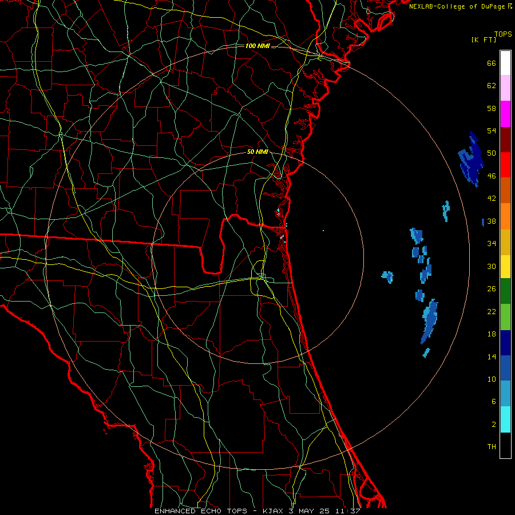
Task: Click the cyan legend swatch
Action: point(505,419)
